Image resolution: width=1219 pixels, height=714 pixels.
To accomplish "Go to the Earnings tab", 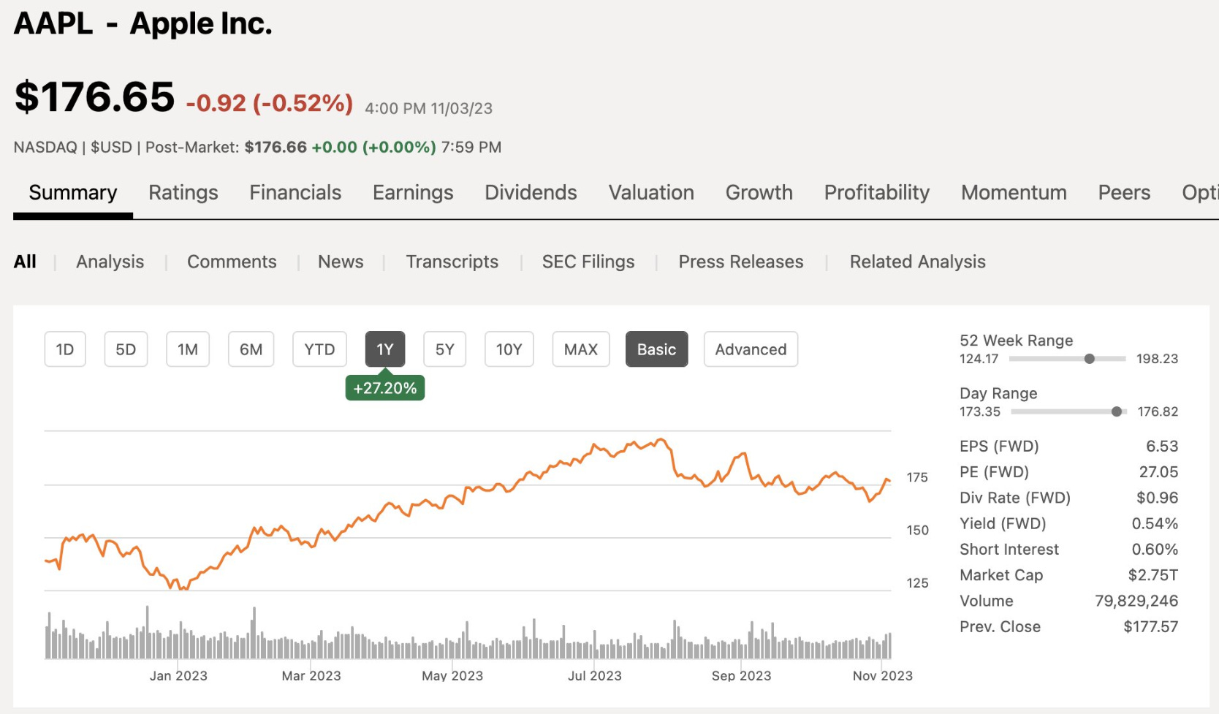I will 413,192.
